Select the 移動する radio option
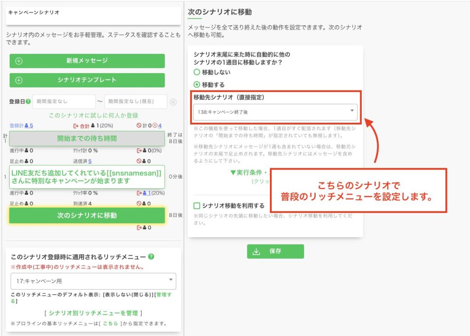This screenshot has width=470, height=336. click(x=197, y=85)
